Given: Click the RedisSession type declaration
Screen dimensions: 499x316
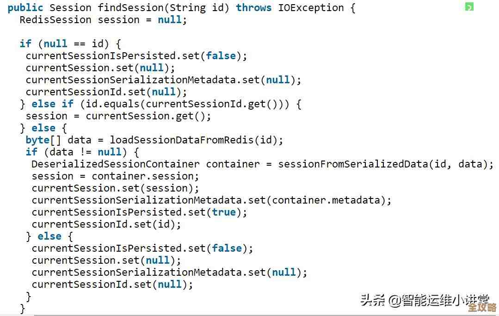Looking at the screenshot, I should click(55, 20).
